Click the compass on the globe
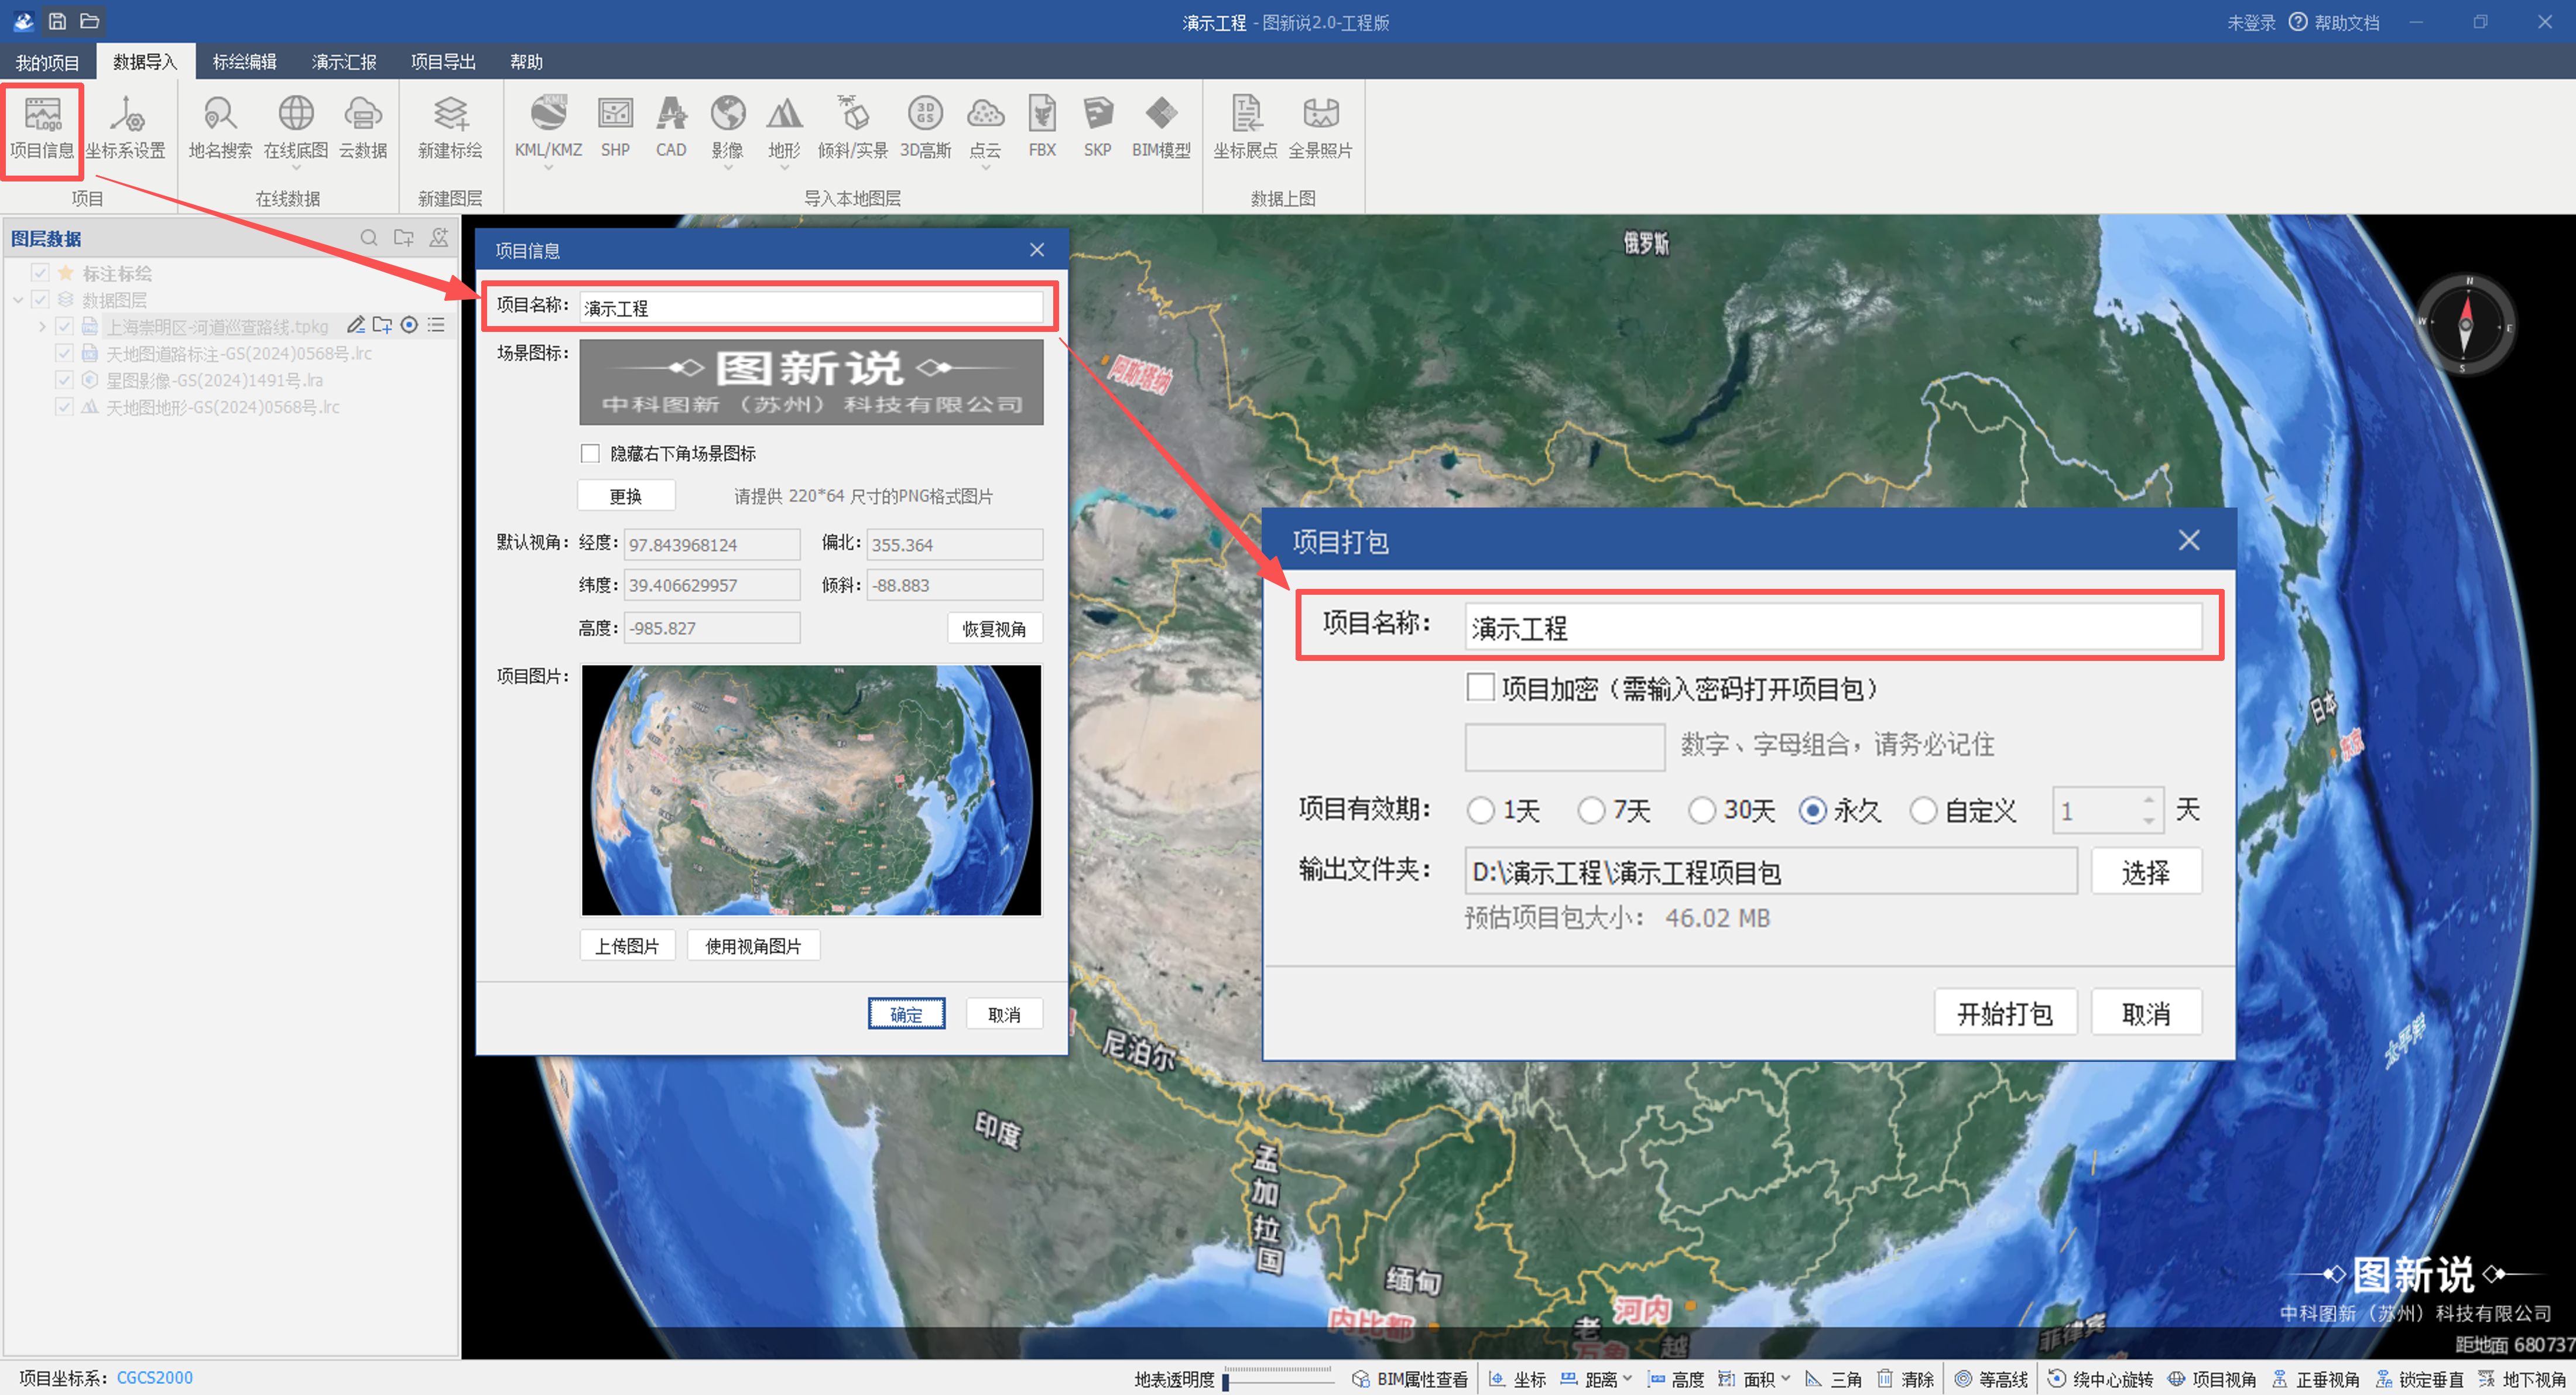 (x=2465, y=326)
